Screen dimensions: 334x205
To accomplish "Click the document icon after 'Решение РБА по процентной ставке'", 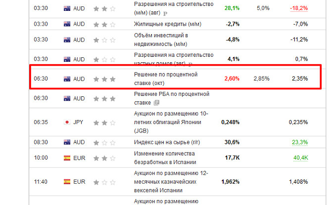I will tap(156, 103).
